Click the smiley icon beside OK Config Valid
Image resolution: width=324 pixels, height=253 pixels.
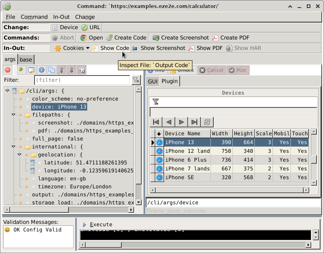tap(7, 229)
